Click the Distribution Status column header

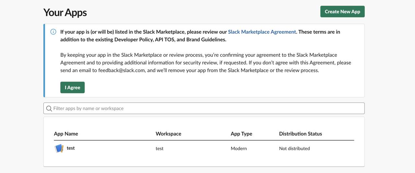[301, 134]
